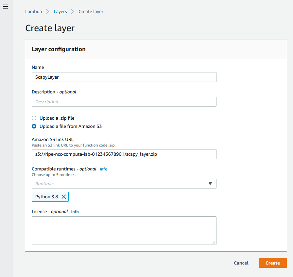Screen dimensions: 293x277
Task: Open the hamburger navigation menu
Action: click(x=6, y=7)
